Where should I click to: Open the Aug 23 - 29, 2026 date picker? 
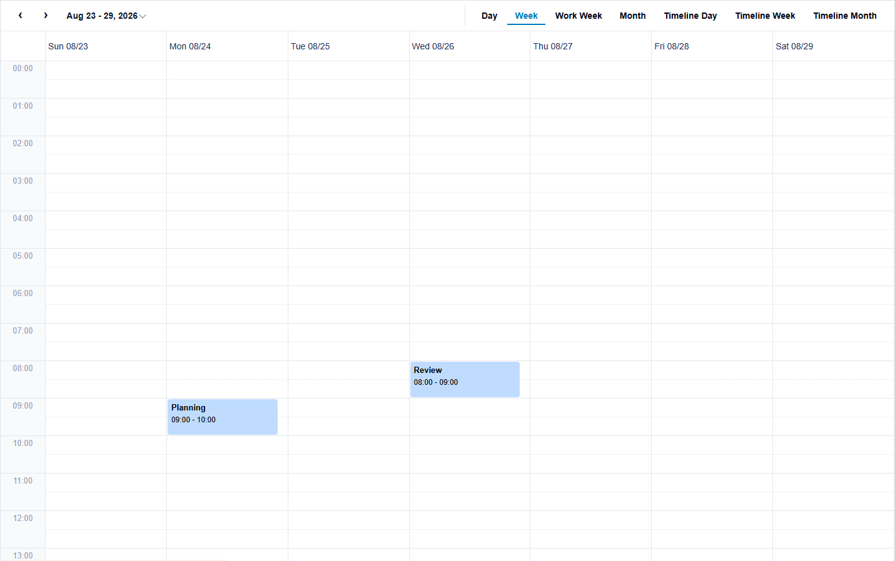pos(106,16)
